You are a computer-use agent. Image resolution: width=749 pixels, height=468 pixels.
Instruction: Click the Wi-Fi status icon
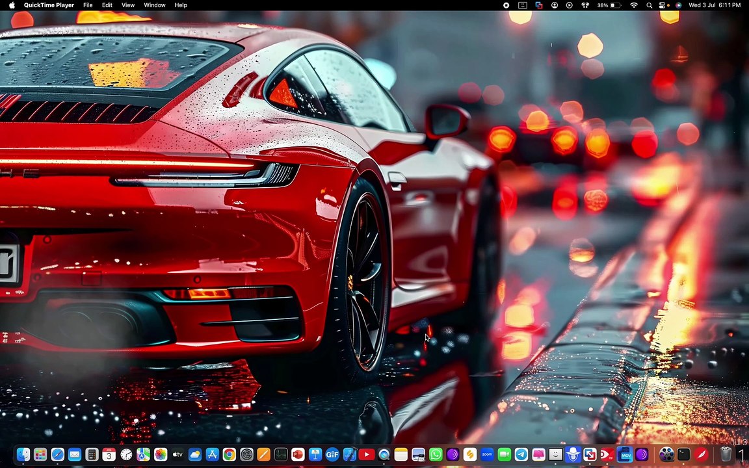[x=634, y=5]
